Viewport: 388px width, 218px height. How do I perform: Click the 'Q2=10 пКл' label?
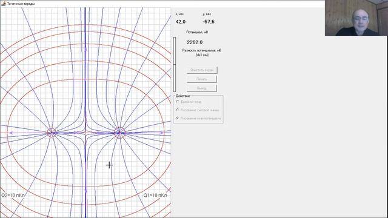tap(13, 195)
